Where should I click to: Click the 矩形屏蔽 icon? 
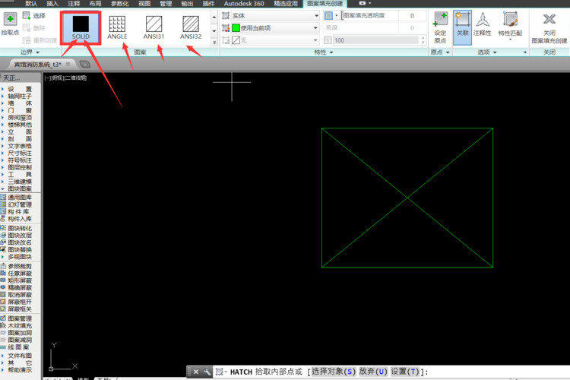pos(3,280)
